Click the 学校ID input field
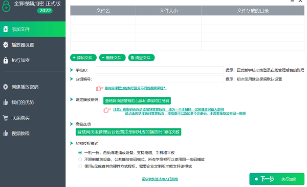The height and width of the screenshot is (187, 307). pos(160,70)
